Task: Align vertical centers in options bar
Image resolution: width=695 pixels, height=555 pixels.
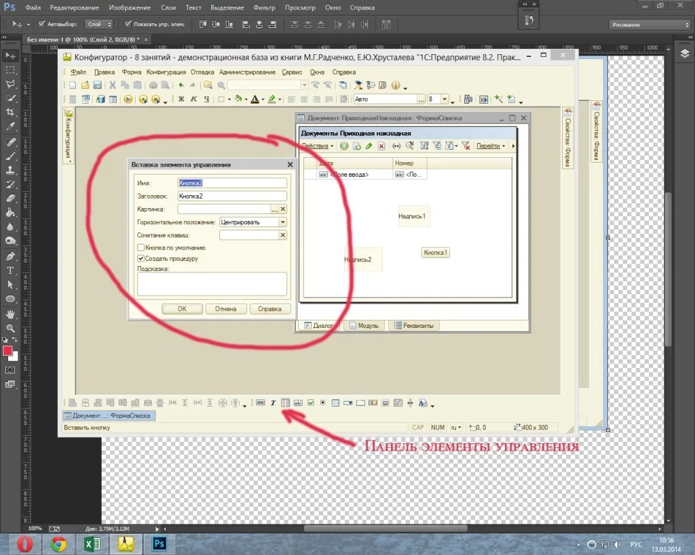Action: coord(216,24)
